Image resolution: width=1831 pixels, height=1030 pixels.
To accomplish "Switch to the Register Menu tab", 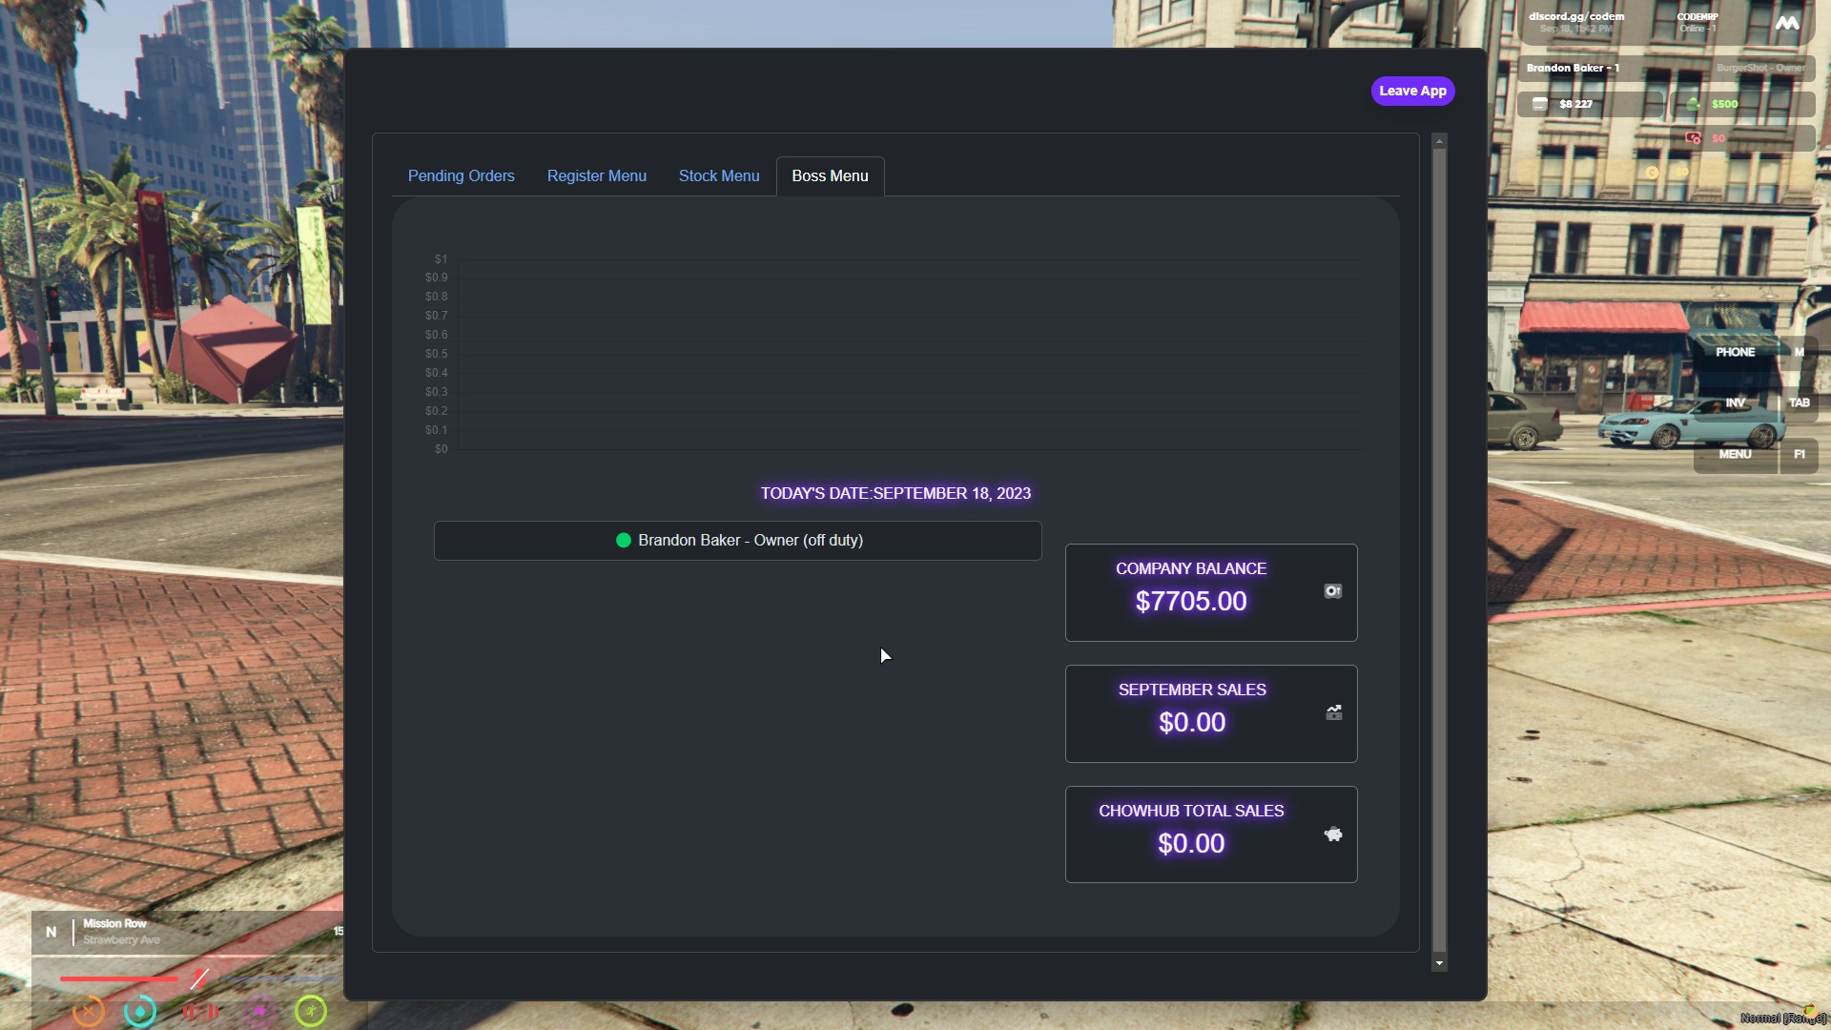I will point(596,176).
